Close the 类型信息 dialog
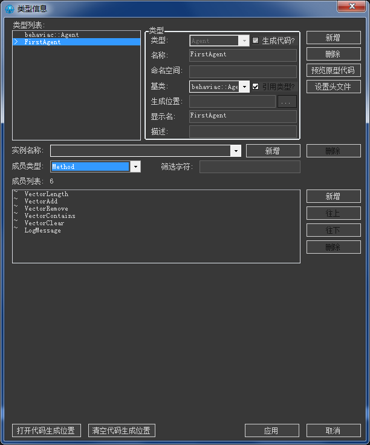370x445 pixels. [x=351, y=6]
